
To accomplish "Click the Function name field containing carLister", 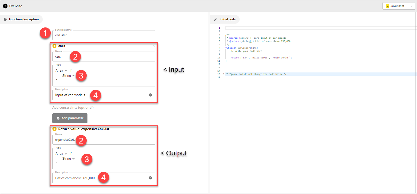I will click(x=104, y=35).
